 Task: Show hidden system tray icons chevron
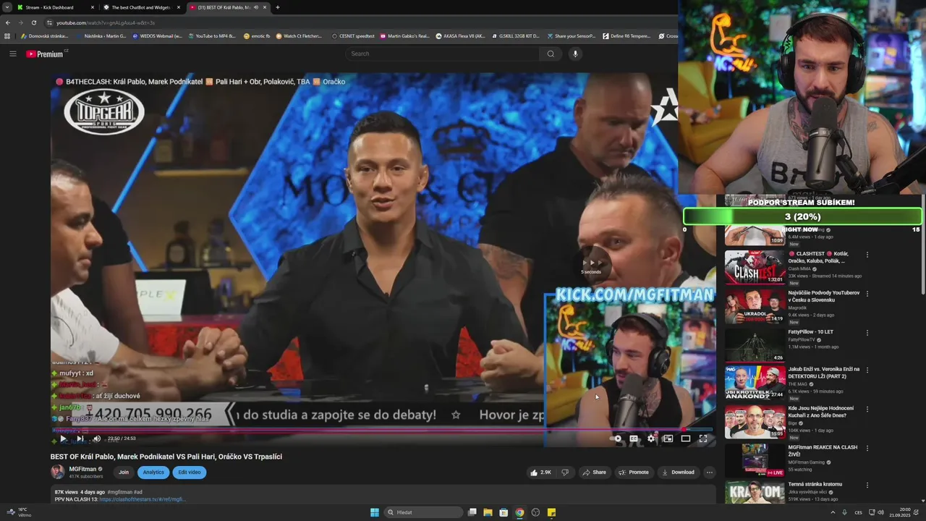[833, 512]
